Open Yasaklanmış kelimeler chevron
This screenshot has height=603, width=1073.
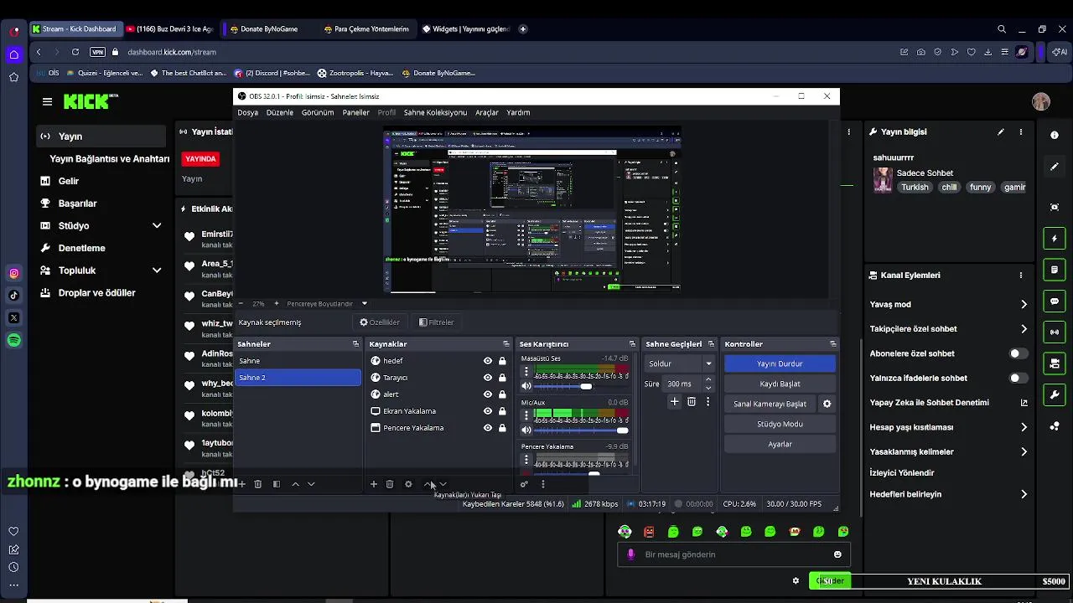(1024, 452)
